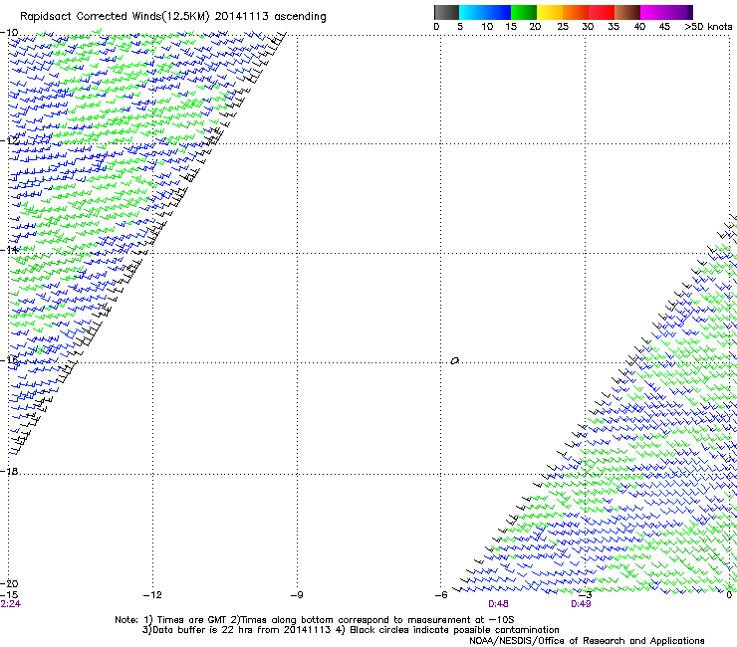Screen dimensions: 737x647
Task: Click the note 'Times are GMT'
Action: pyautogui.click(x=192, y=620)
